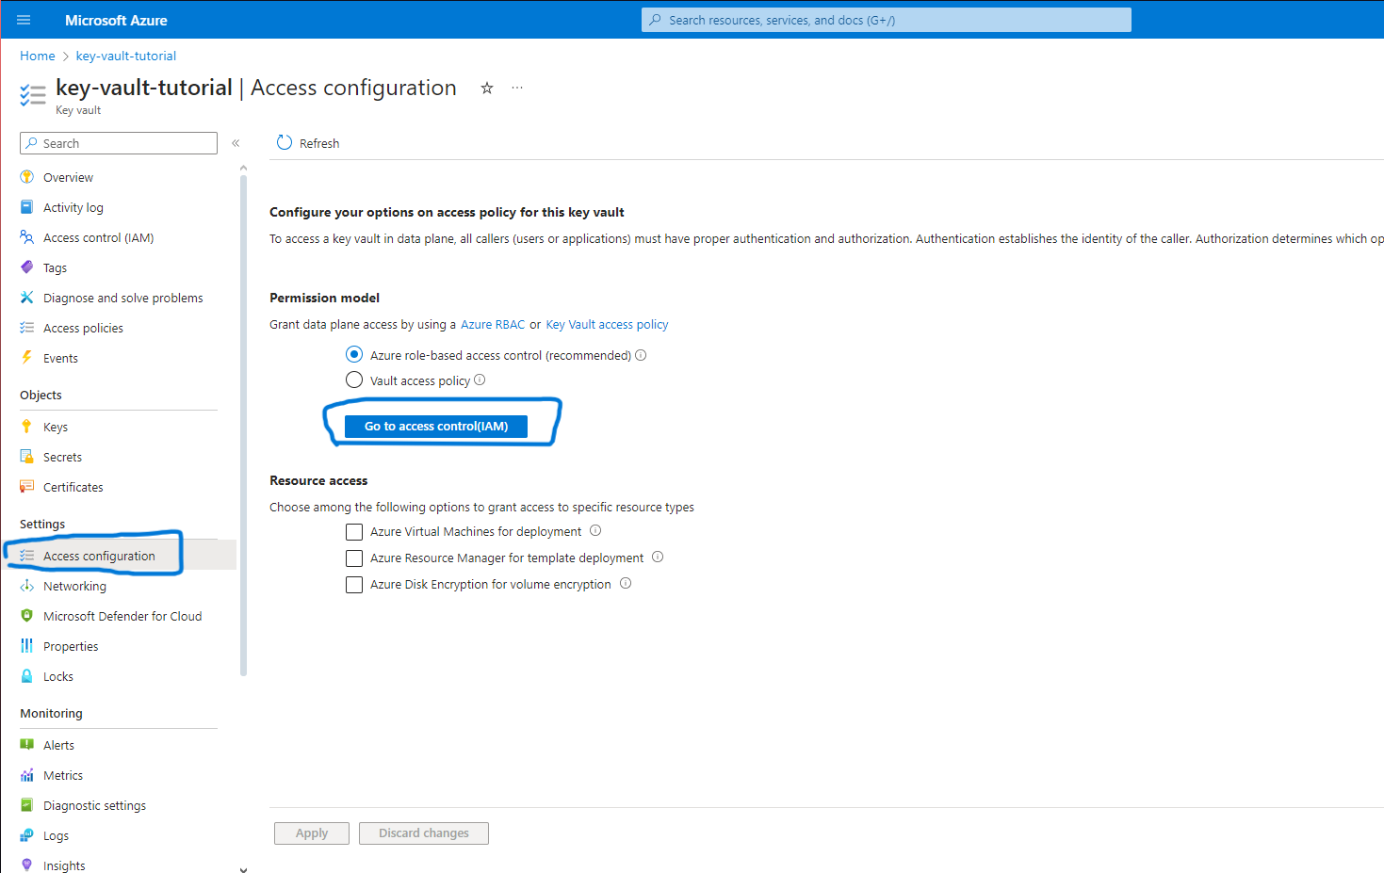Click the Metrics chart icon

26,775
